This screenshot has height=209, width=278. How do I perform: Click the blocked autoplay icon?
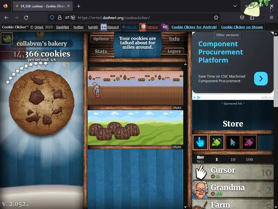coord(73,17)
